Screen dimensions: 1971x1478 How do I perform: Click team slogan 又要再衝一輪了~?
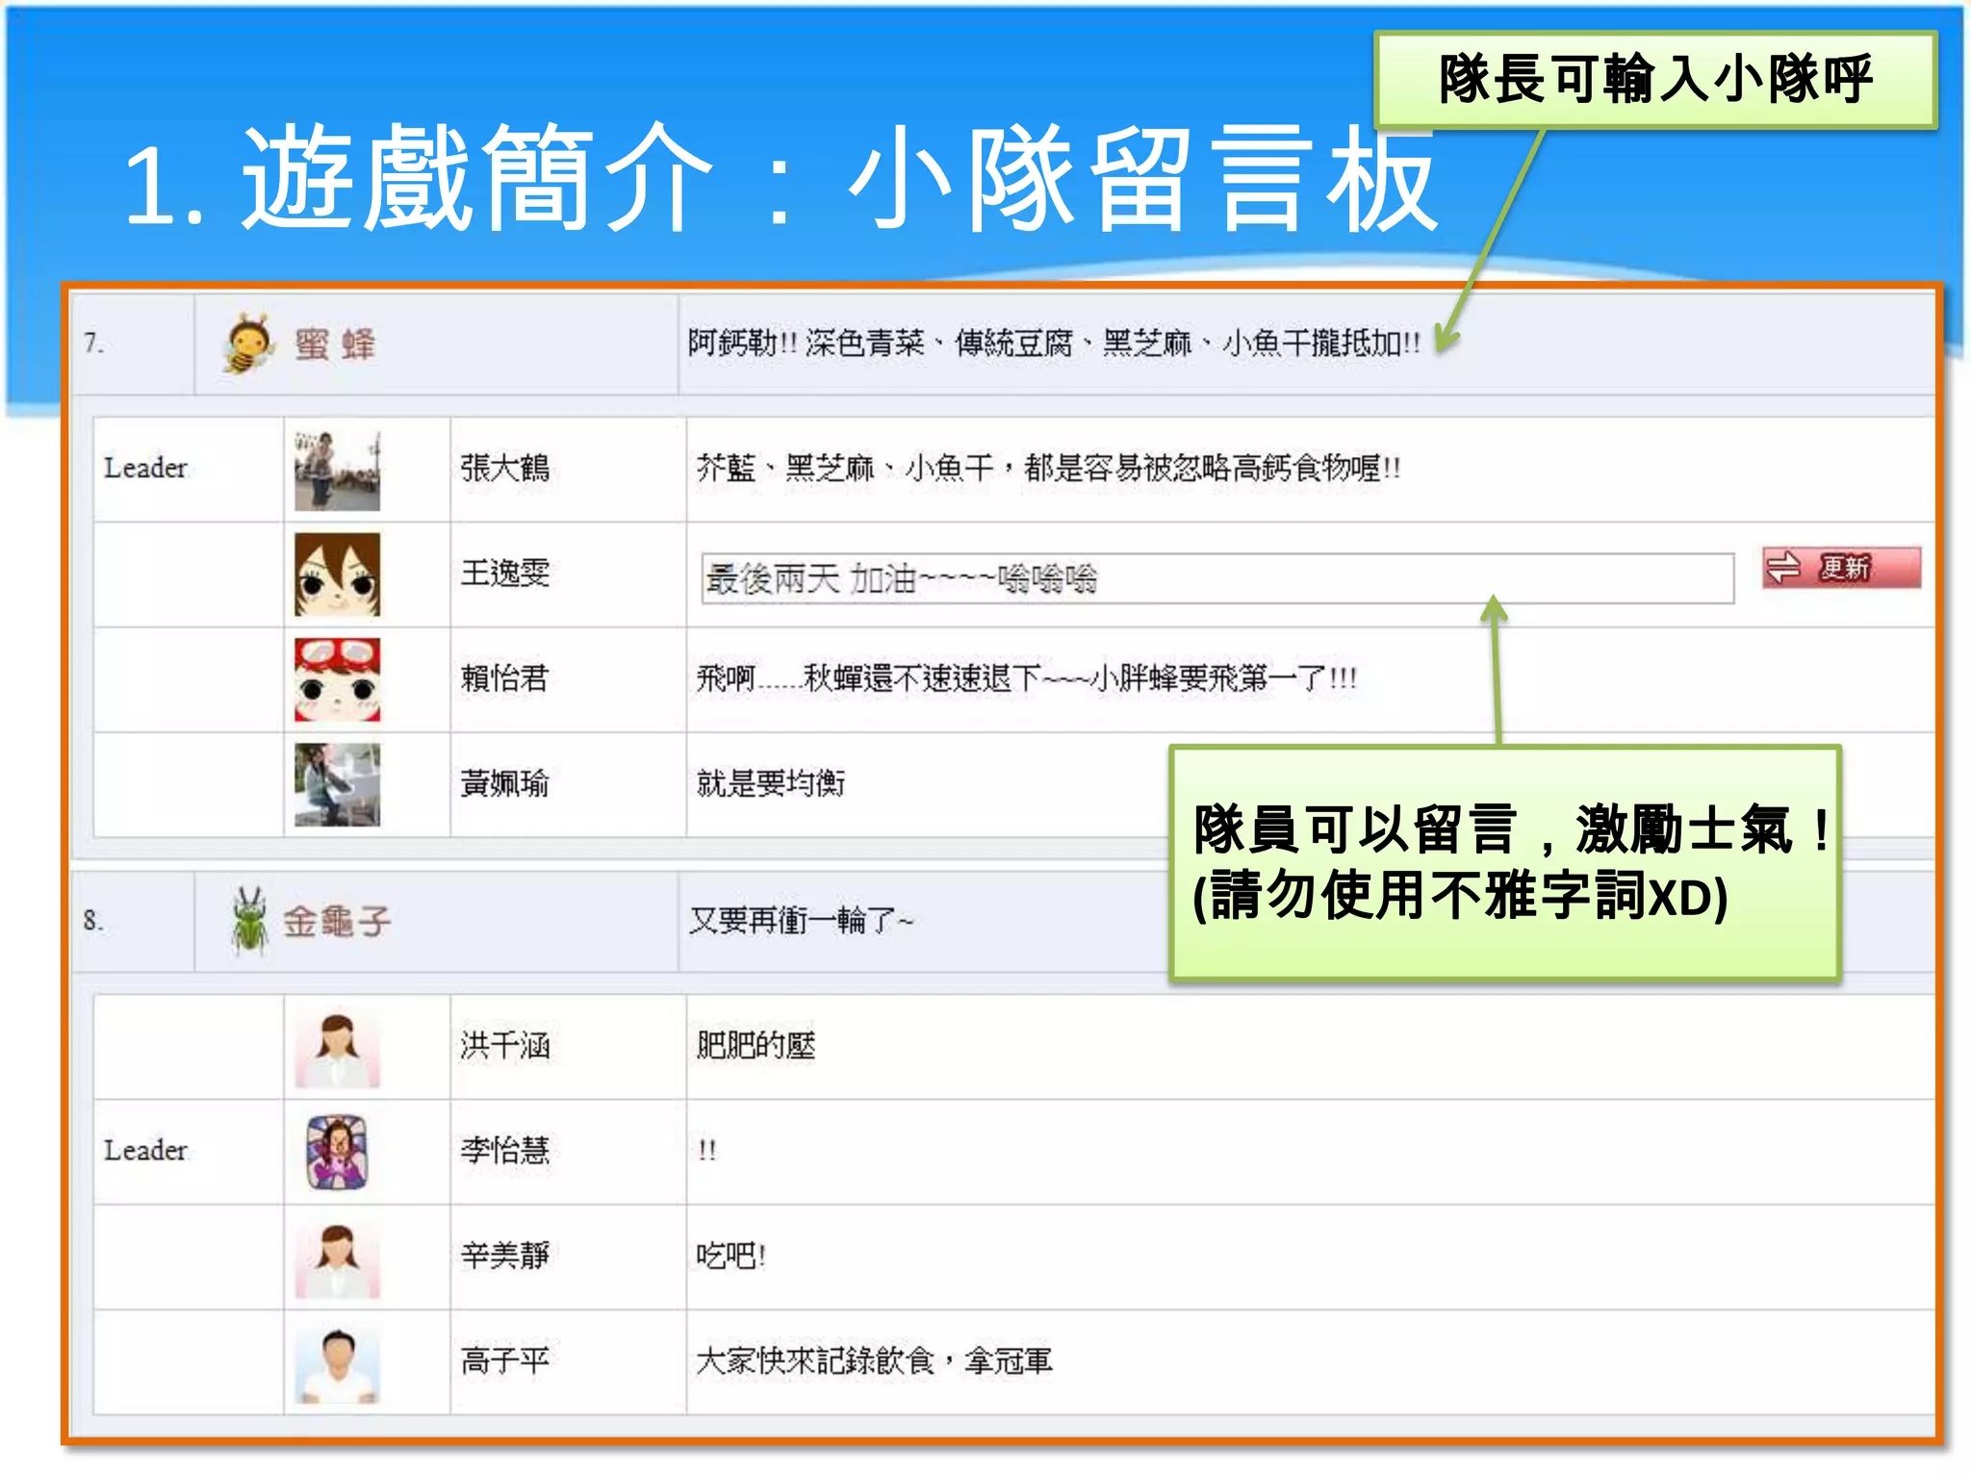click(801, 921)
